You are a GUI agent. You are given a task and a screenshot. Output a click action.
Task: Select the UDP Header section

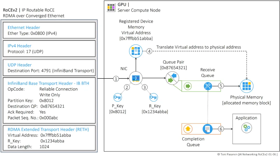19,65
